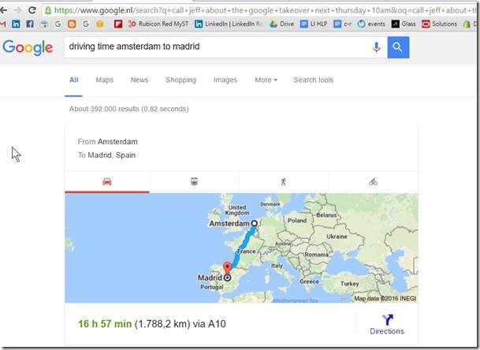Open the Glass bookmark

tap(404, 24)
